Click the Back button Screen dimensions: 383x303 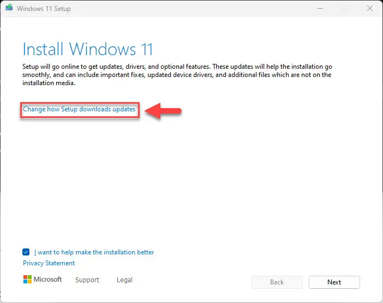[x=277, y=282]
